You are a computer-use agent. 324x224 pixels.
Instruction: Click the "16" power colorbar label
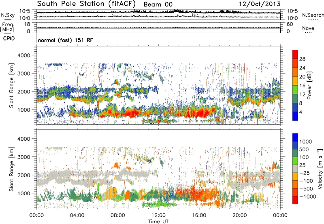(302, 86)
